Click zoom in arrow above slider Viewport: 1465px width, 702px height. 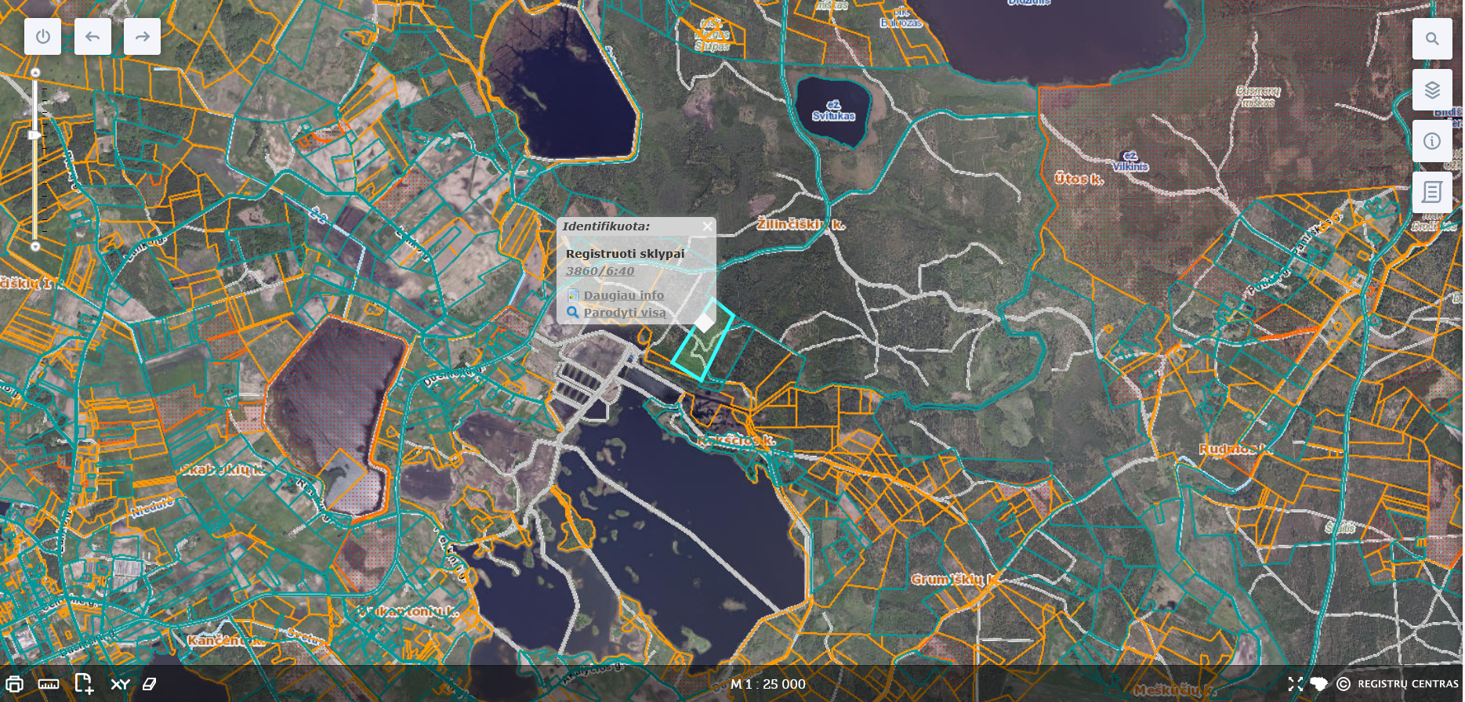pyautogui.click(x=35, y=72)
